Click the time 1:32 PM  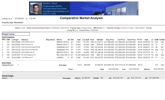point(32,19)
